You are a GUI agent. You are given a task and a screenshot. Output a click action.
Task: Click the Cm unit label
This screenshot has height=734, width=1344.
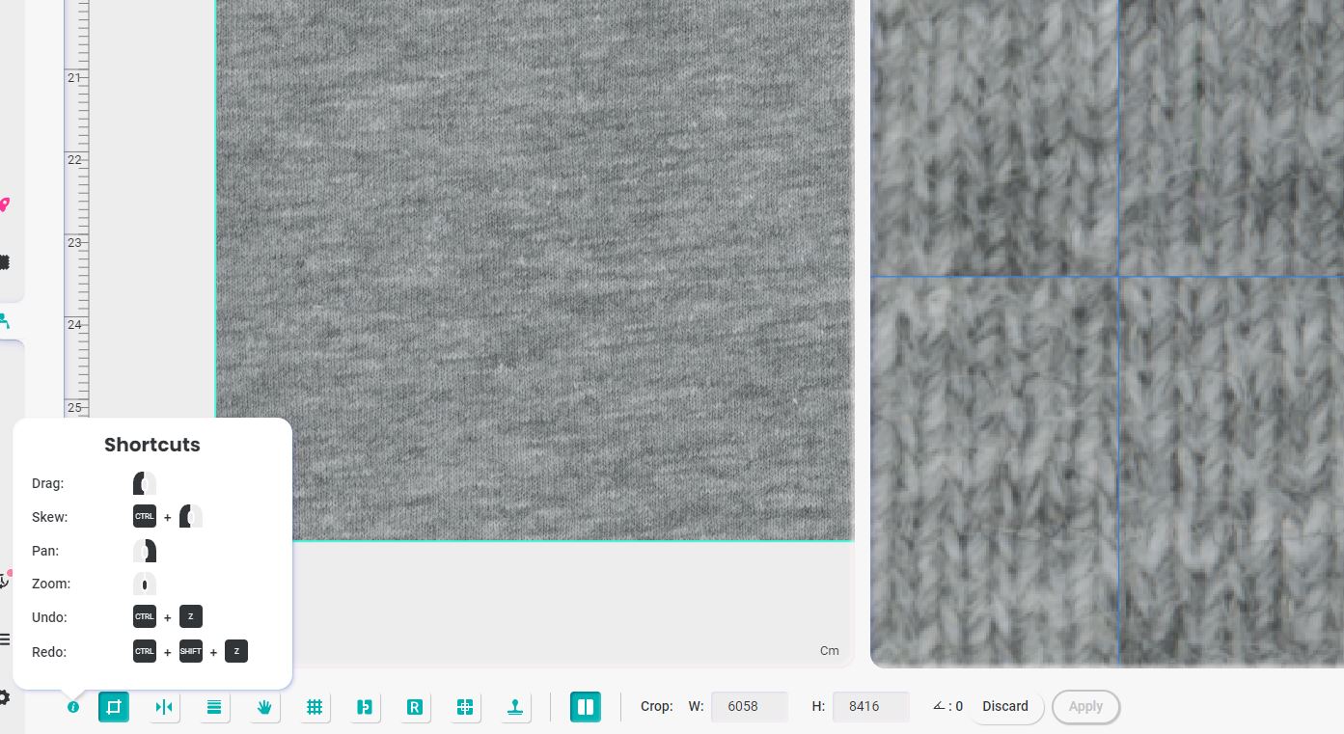pos(830,651)
